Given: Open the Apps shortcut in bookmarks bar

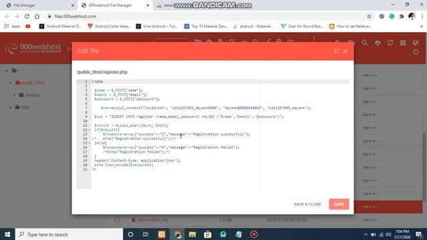Looking at the screenshot, I should (x=13, y=26).
